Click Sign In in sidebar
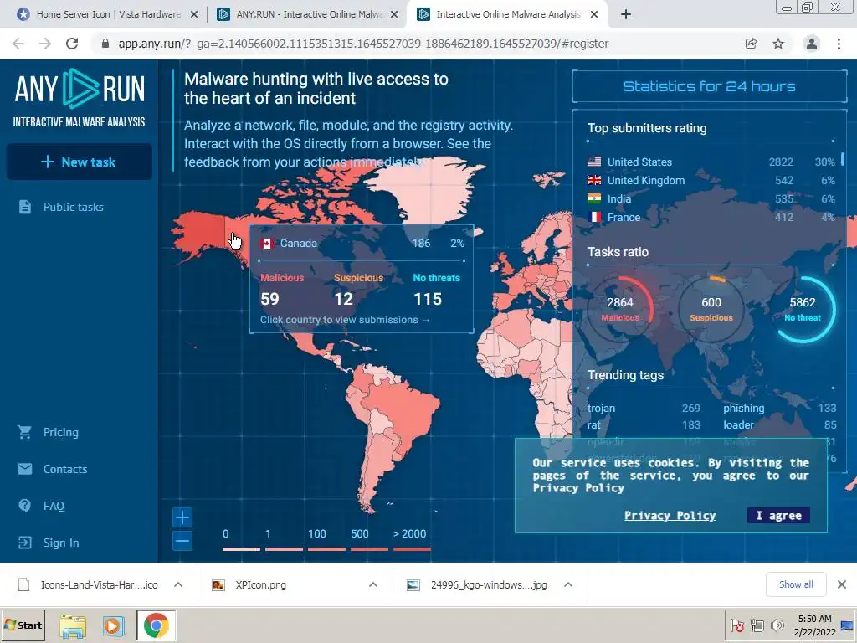Screen dimensions: 857x643 pyautogui.click(x=61, y=543)
